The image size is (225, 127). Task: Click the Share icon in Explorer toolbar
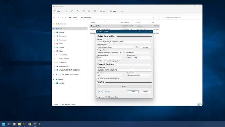point(89,11)
